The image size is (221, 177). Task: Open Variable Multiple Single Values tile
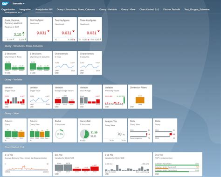point(65,97)
